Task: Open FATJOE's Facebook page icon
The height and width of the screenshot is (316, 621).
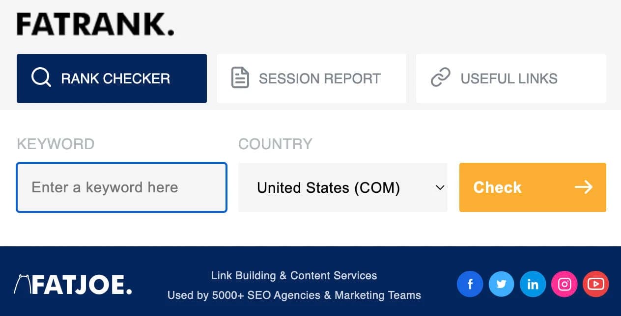Action: point(470,284)
